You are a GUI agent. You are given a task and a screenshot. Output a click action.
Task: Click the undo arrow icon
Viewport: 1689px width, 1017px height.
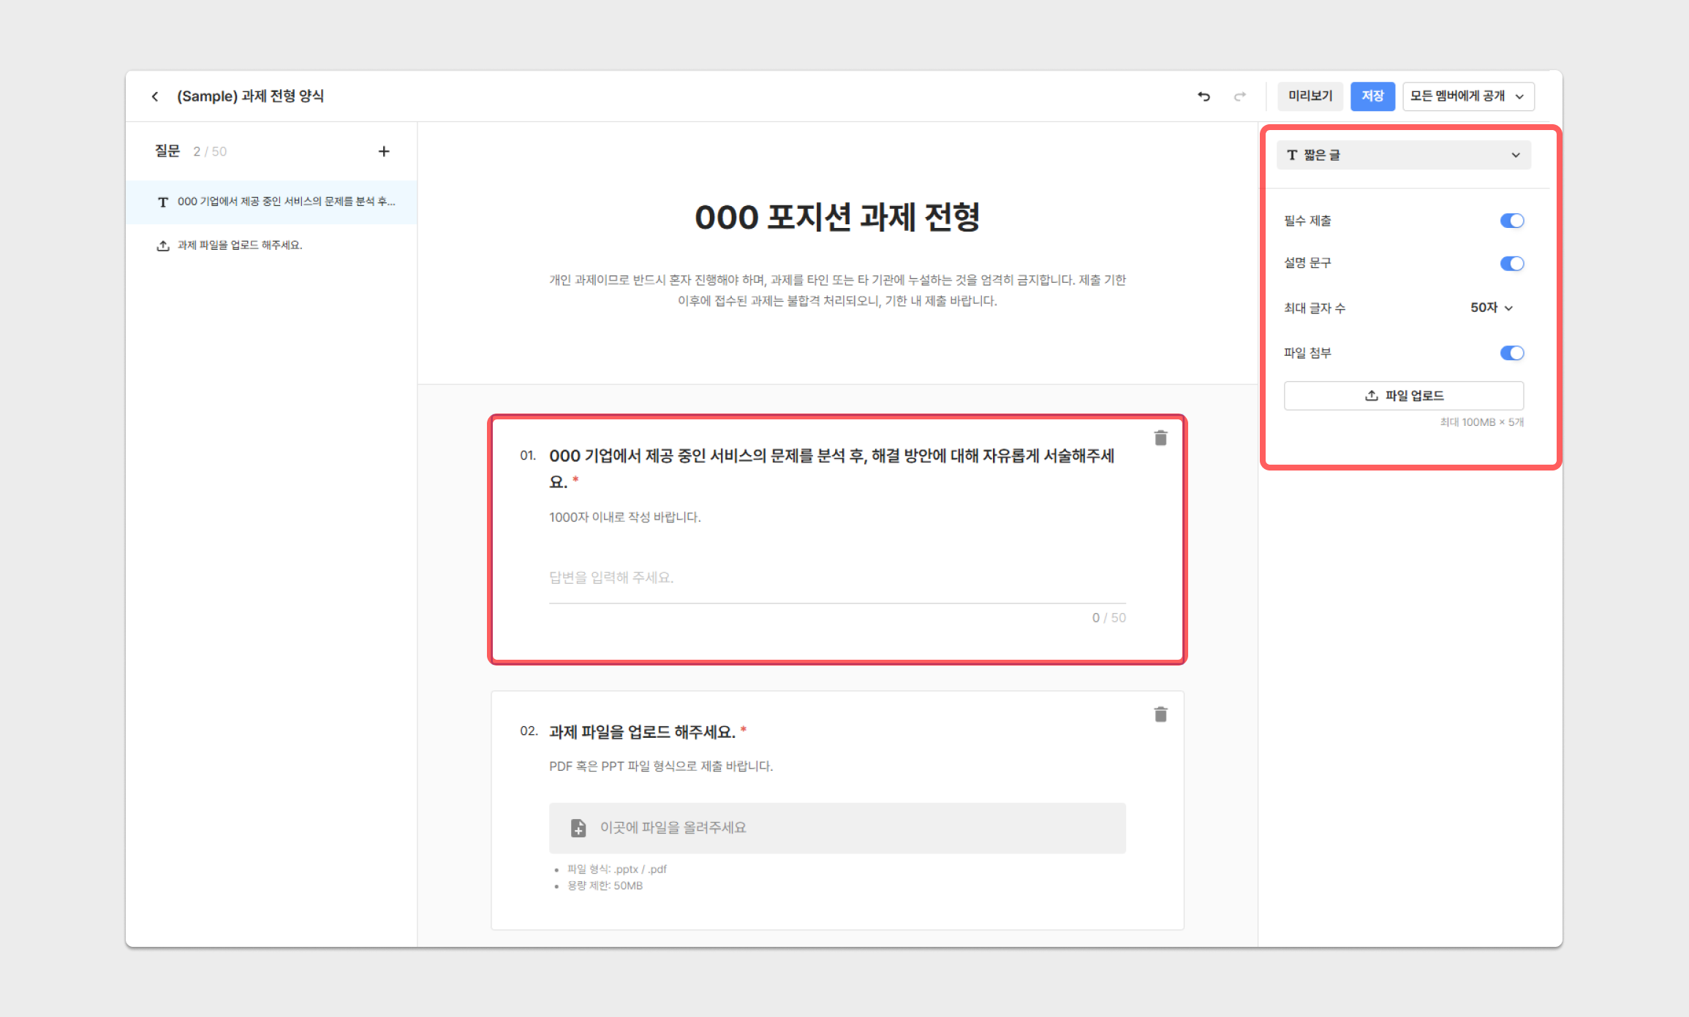pyautogui.click(x=1204, y=96)
